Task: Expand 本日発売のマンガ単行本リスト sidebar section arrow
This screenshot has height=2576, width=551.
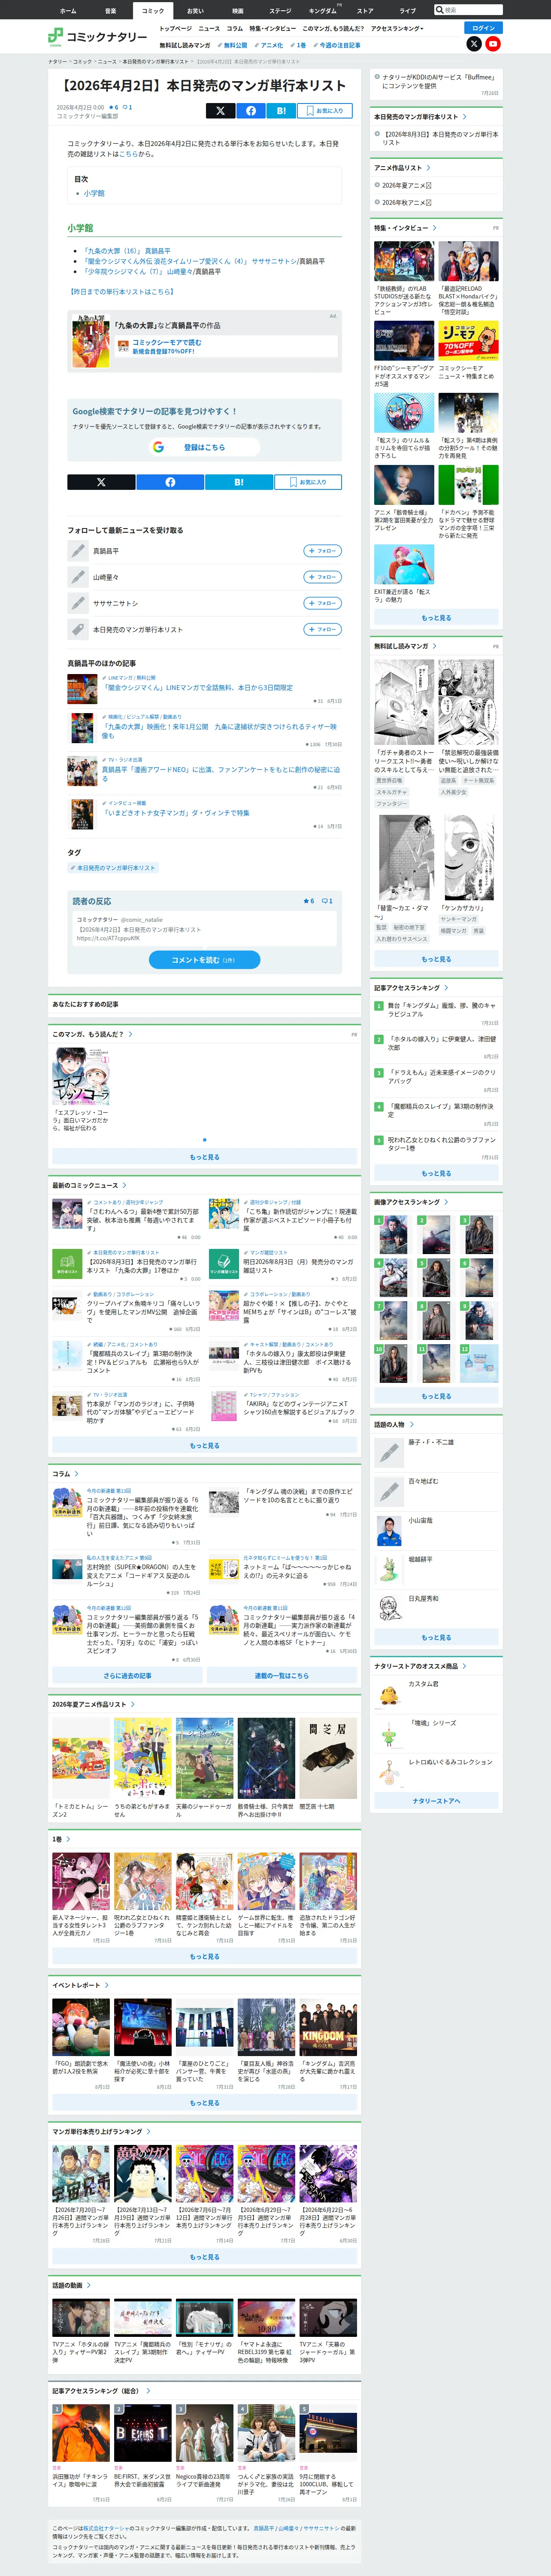Action: click(464, 117)
